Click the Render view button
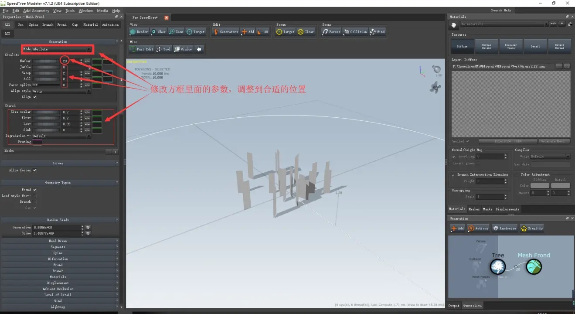 point(139,32)
